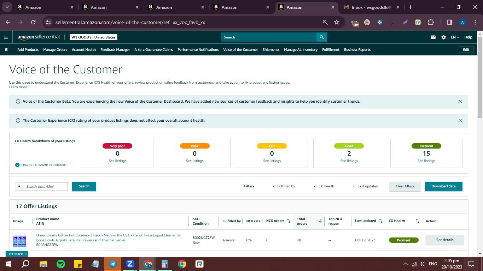Open File Explorer from the taskbar
The image size is (483, 271).
tap(43, 264)
